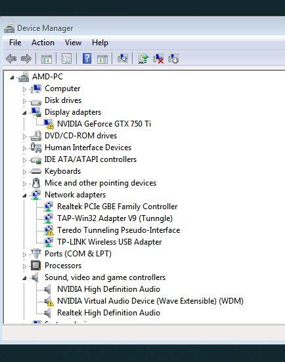285x362 pixels.
Task: Toggle the action pane toolbar icon
Action: [x=102, y=58]
